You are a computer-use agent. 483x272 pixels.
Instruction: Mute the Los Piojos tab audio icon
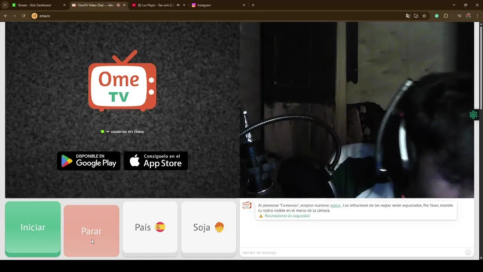[x=178, y=5]
